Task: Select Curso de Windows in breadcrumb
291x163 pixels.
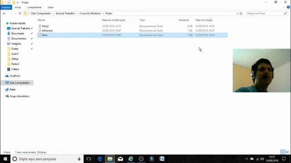Action: tap(90, 14)
